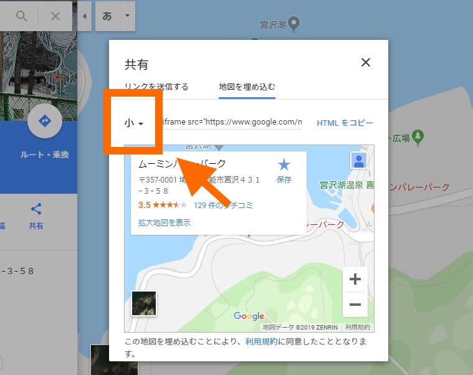Click the satellite view thumbnail in preview
This screenshot has width=473, height=375.
tap(144, 303)
